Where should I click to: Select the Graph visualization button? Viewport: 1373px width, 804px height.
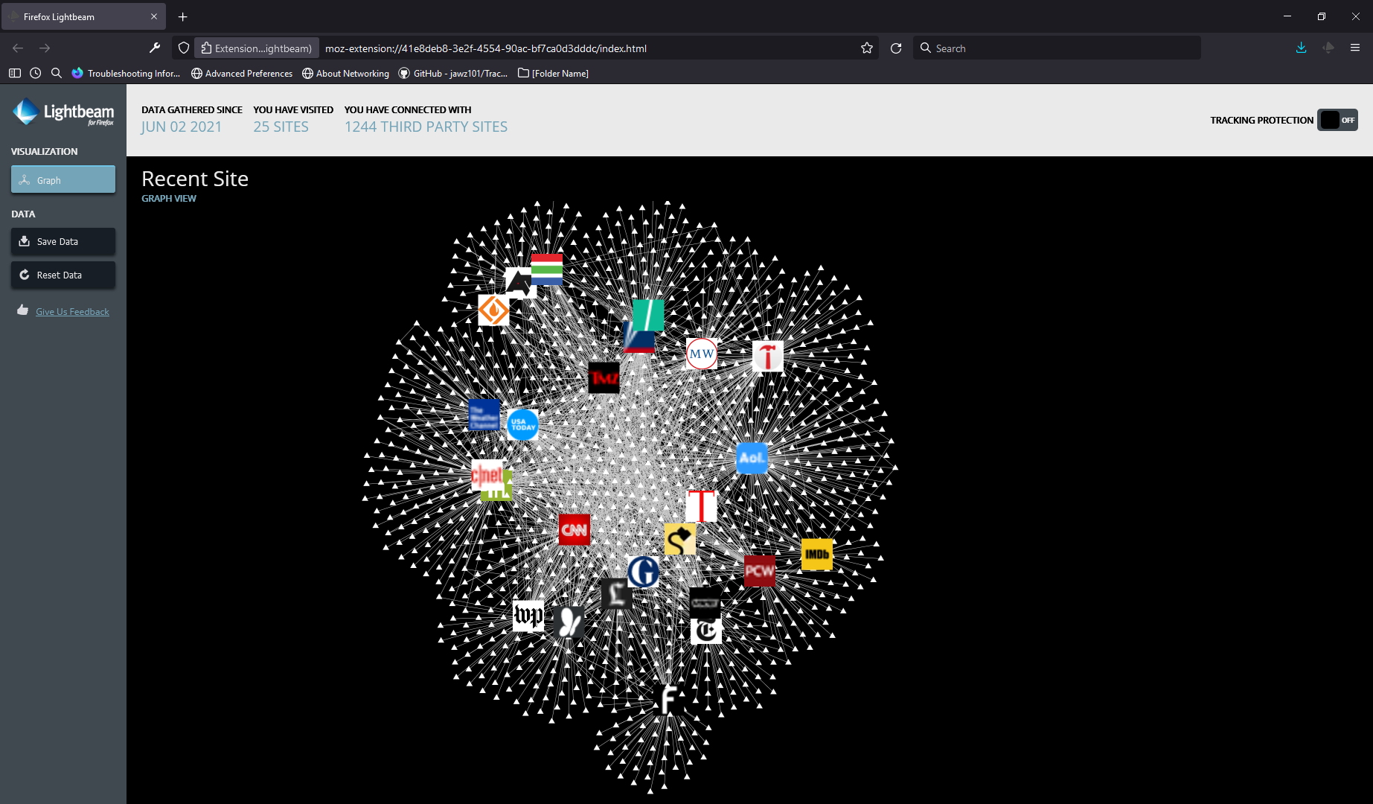(x=63, y=179)
